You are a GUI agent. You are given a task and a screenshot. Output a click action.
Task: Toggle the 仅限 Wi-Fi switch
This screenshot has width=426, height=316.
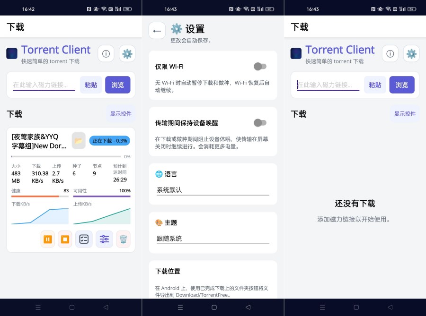[260, 67]
